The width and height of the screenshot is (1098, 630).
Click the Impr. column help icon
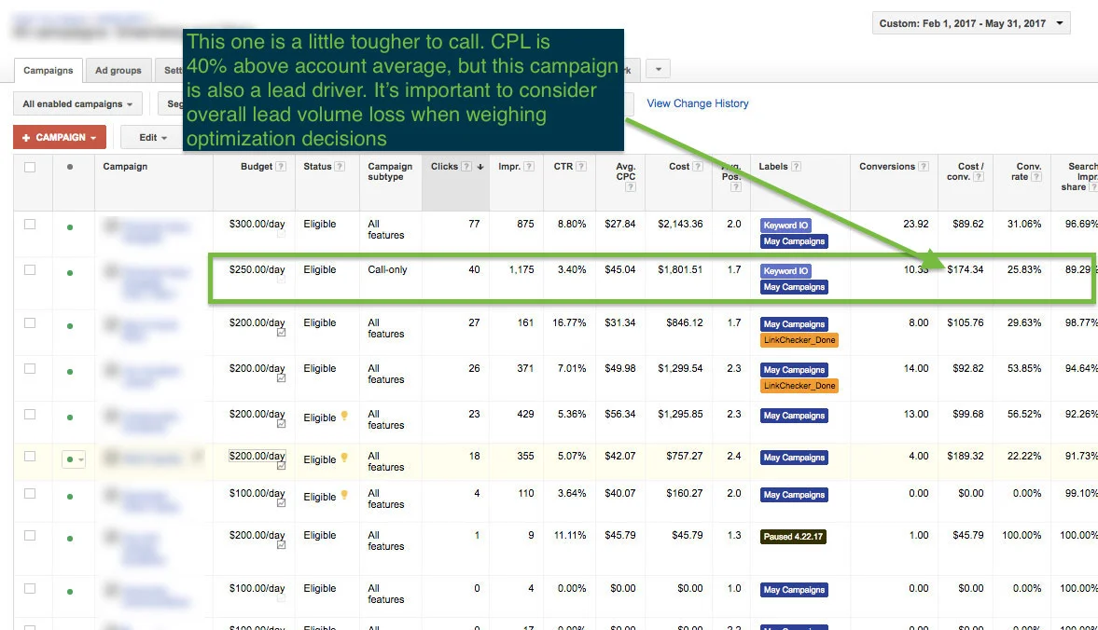point(528,166)
